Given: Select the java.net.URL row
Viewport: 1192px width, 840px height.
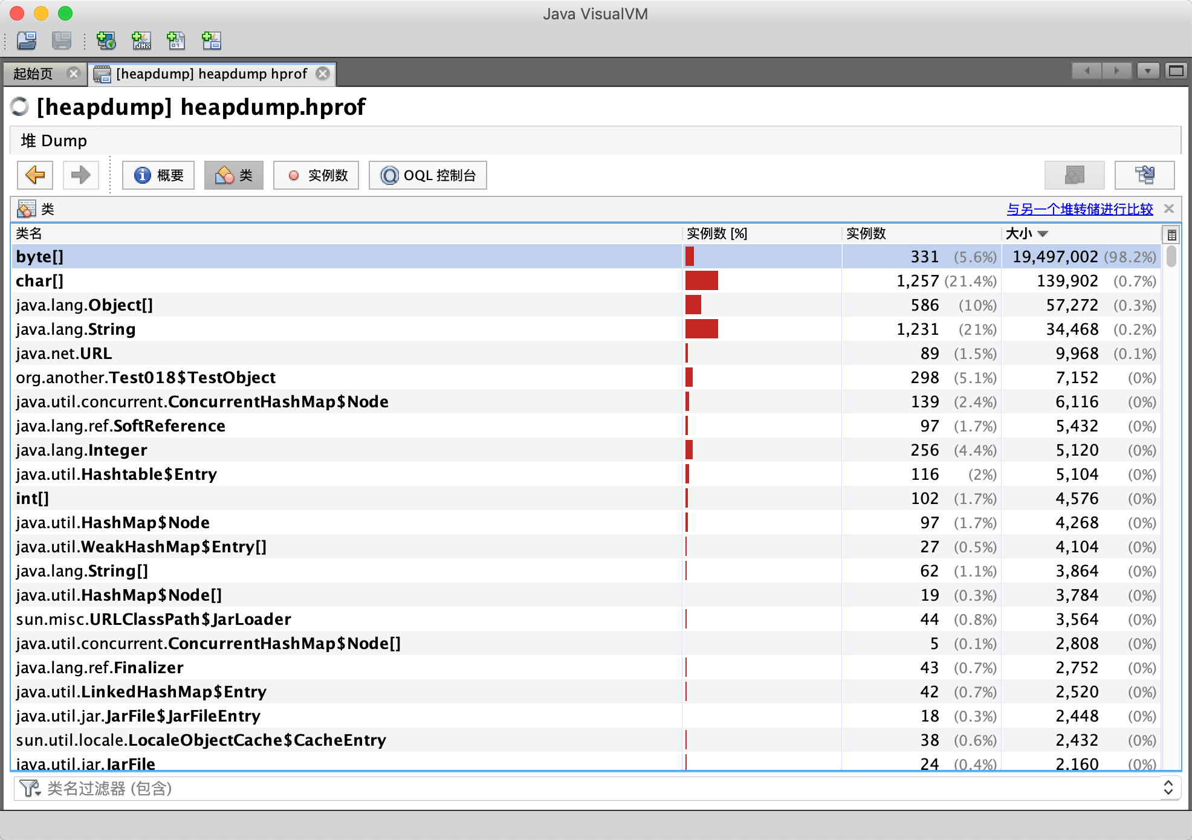Looking at the screenshot, I should pyautogui.click(x=586, y=353).
